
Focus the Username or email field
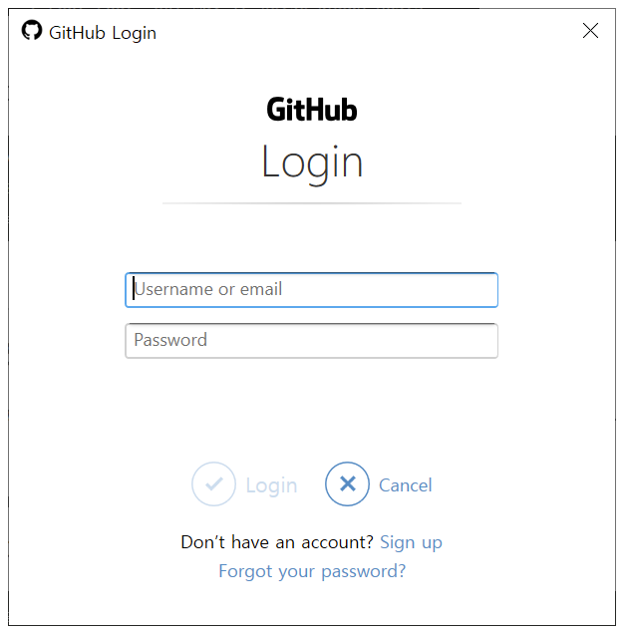coord(311,290)
